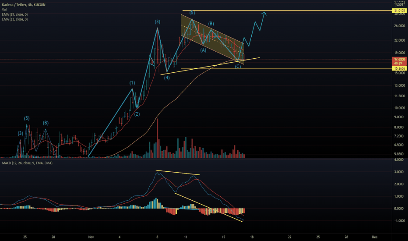Select the EMA (13, close, 0) indicator label
The height and width of the screenshot is (241, 408).
coord(15,19)
